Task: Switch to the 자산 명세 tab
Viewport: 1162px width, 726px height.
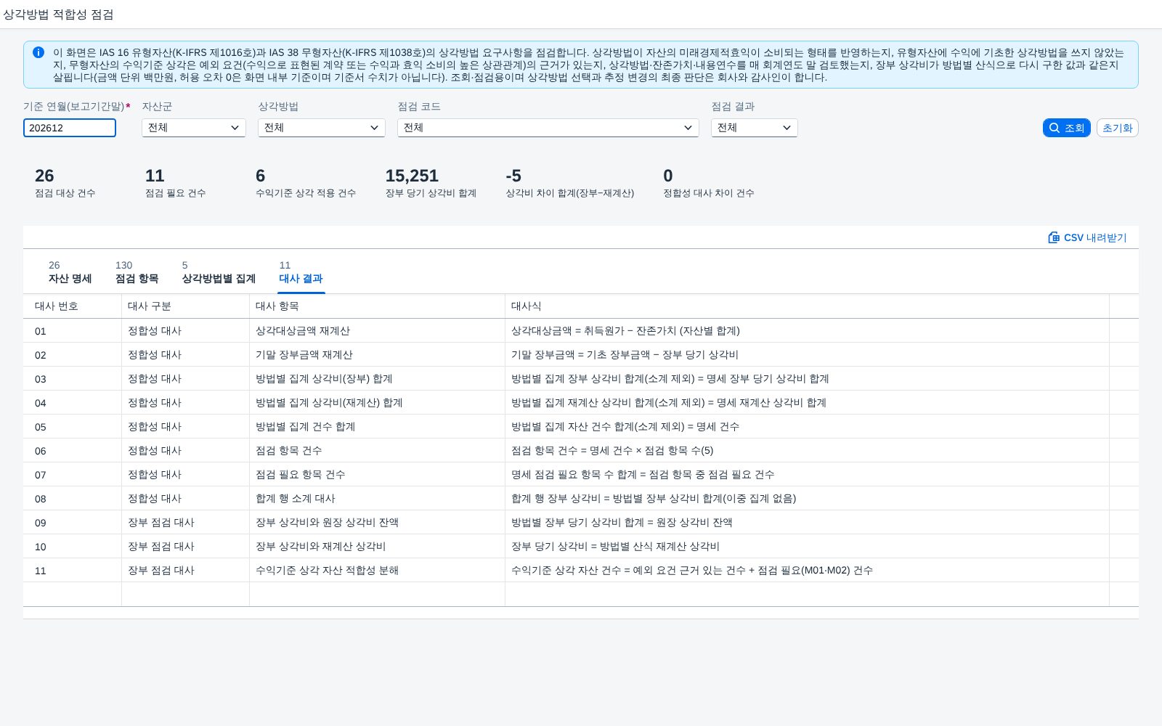Action: (x=70, y=272)
